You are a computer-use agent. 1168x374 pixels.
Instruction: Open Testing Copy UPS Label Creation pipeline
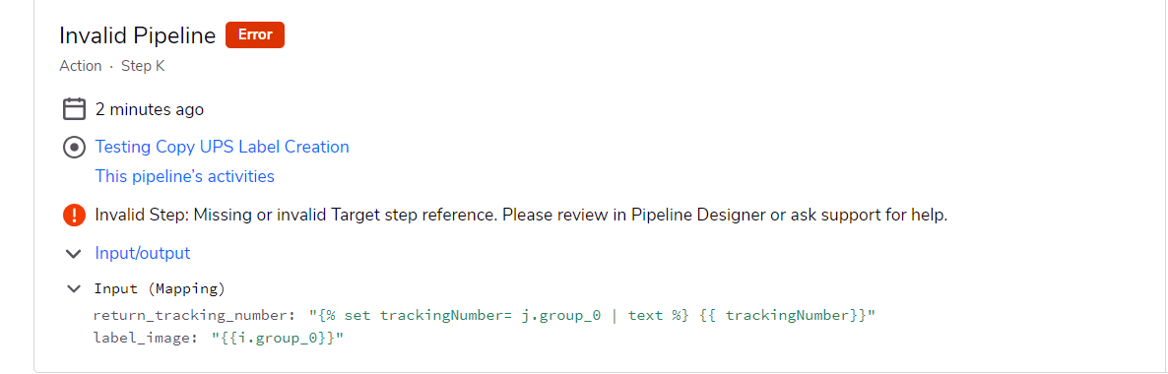pos(222,147)
